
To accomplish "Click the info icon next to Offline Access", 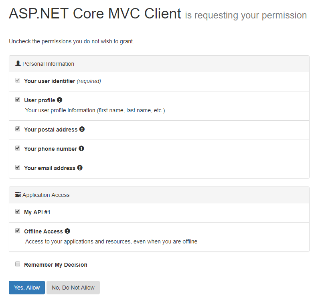I will [67, 231].
